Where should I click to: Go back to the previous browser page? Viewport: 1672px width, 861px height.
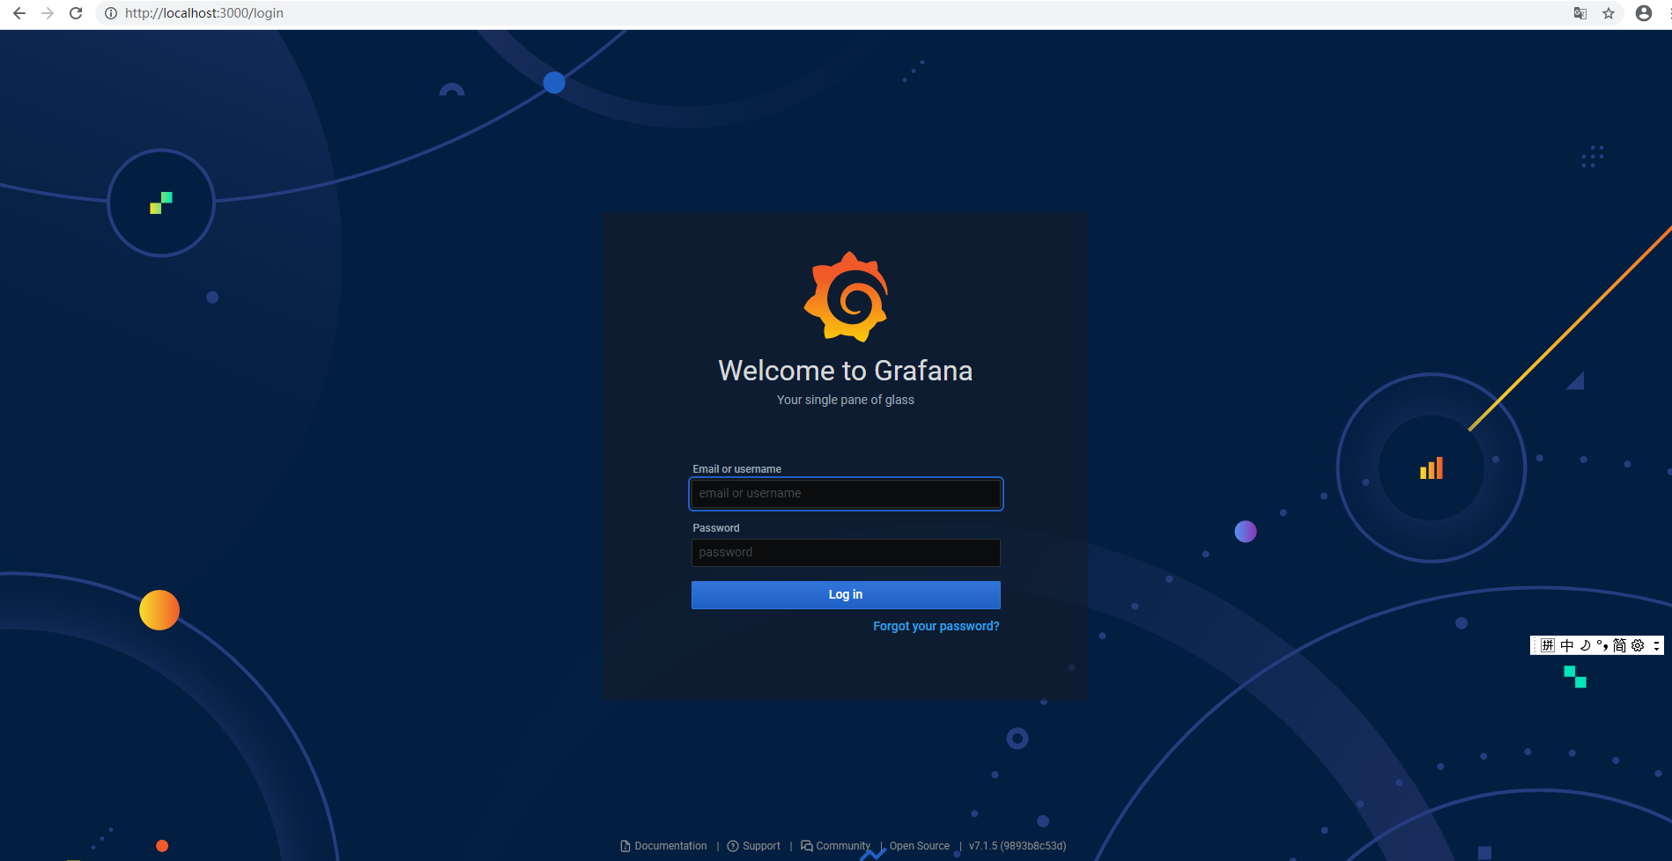pyautogui.click(x=19, y=13)
